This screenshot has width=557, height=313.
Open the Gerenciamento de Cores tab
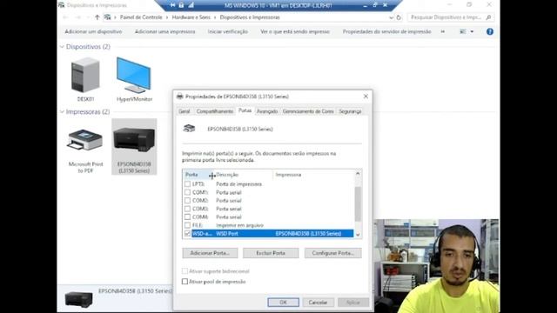(x=308, y=111)
